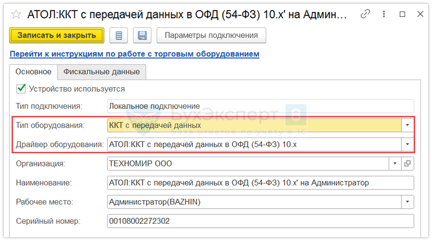Viewport: 432px width, 241px height.
Task: Open the more actions vertical dots menu
Action: pos(384,14)
